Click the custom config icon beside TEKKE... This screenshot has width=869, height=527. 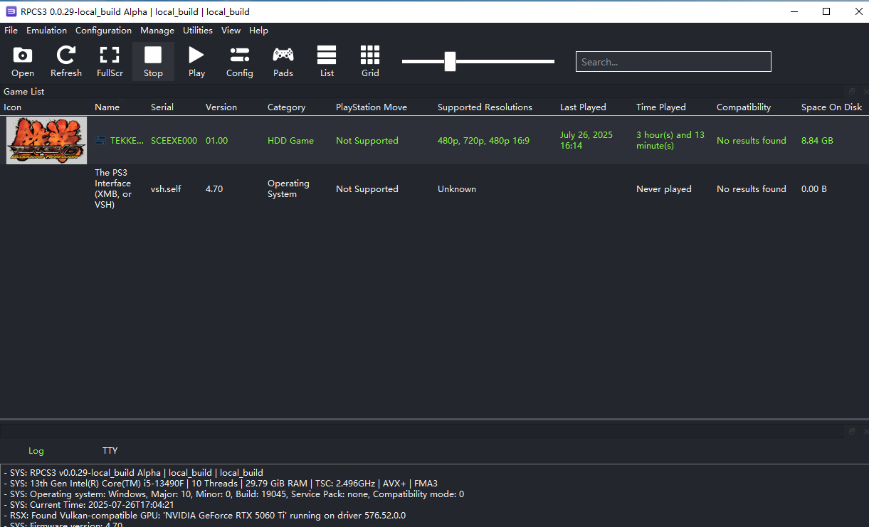point(100,141)
